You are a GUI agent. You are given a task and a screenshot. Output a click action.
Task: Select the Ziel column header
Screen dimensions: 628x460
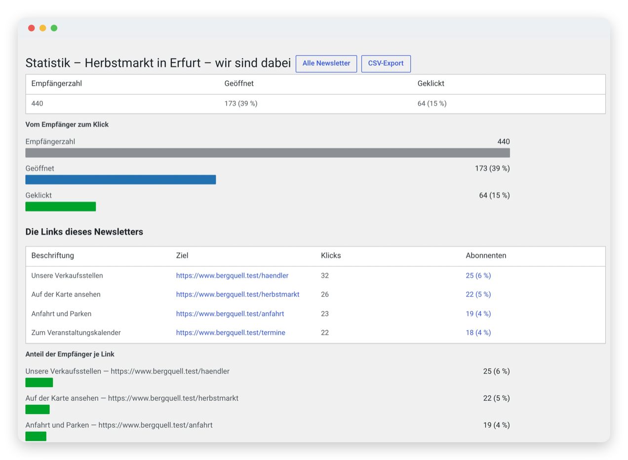coord(182,256)
